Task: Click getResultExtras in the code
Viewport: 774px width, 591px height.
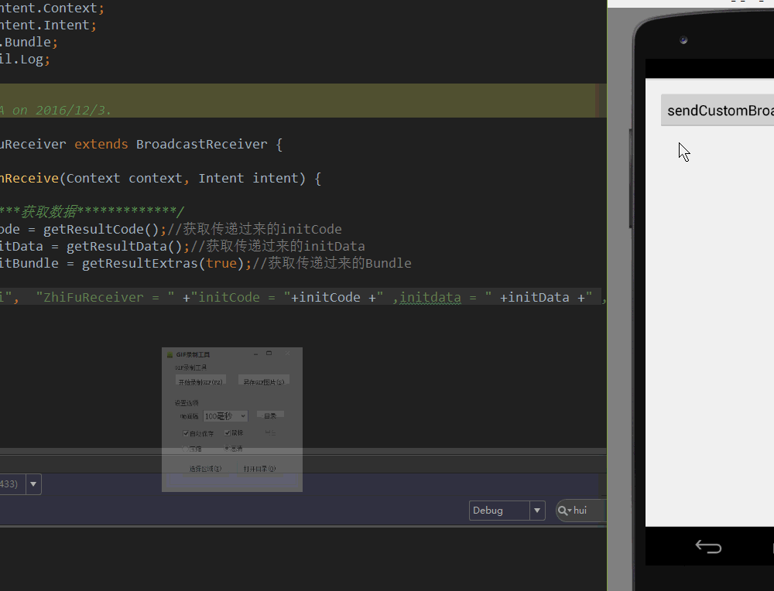Action: tap(139, 264)
